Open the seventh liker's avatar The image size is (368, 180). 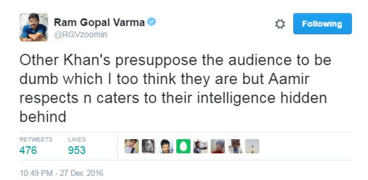(235, 146)
